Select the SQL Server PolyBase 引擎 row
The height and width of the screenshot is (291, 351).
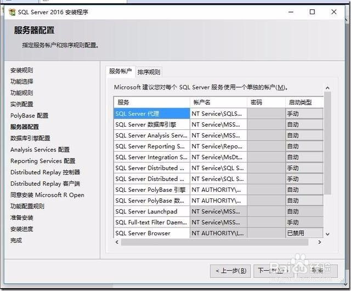pyautogui.click(x=152, y=190)
